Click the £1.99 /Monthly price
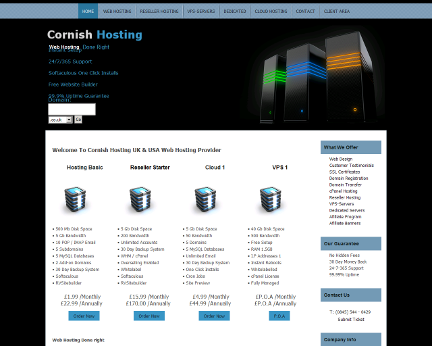 coord(82,297)
